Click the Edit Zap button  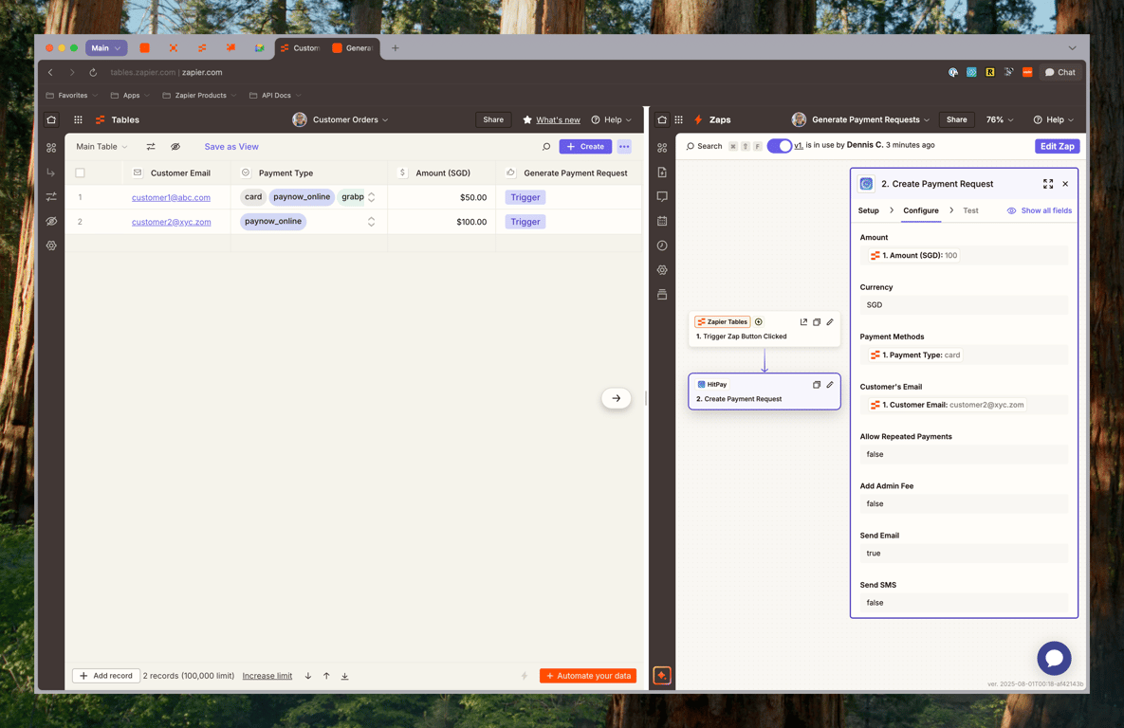(1057, 146)
